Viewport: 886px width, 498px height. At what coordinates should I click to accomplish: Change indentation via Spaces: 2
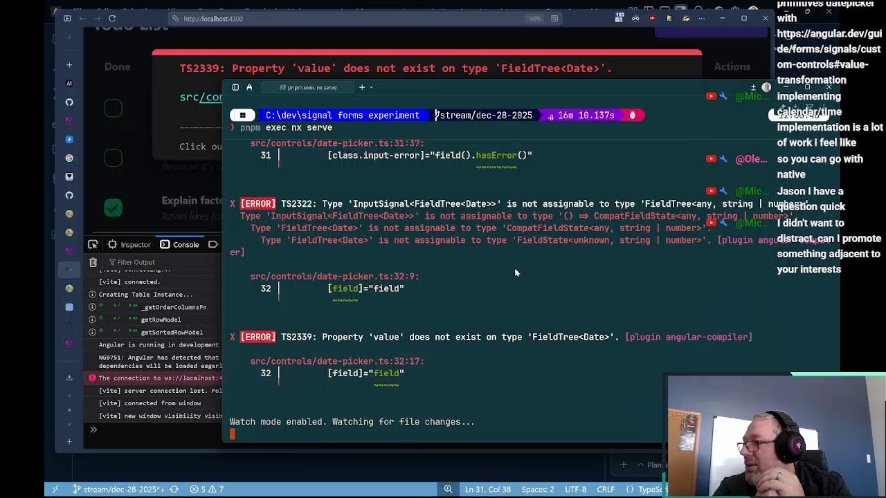point(538,489)
